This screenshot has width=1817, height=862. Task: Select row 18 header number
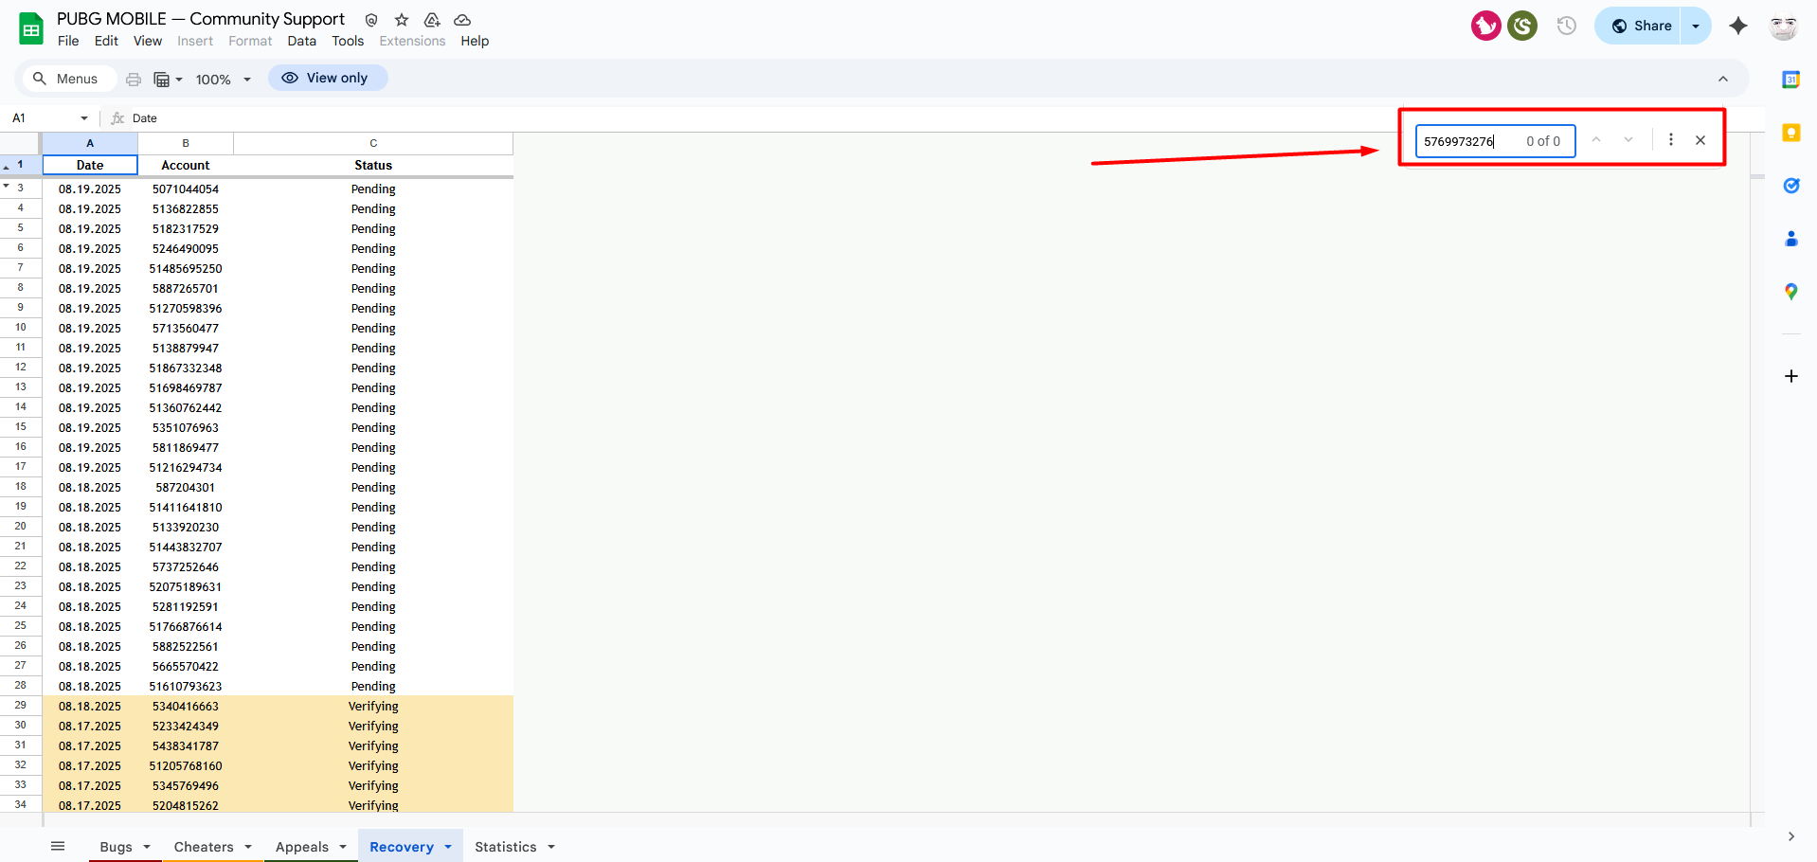21,487
